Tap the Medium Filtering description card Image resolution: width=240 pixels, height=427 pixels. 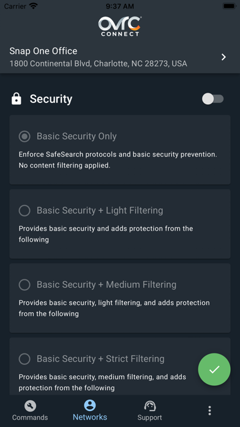tap(120, 298)
